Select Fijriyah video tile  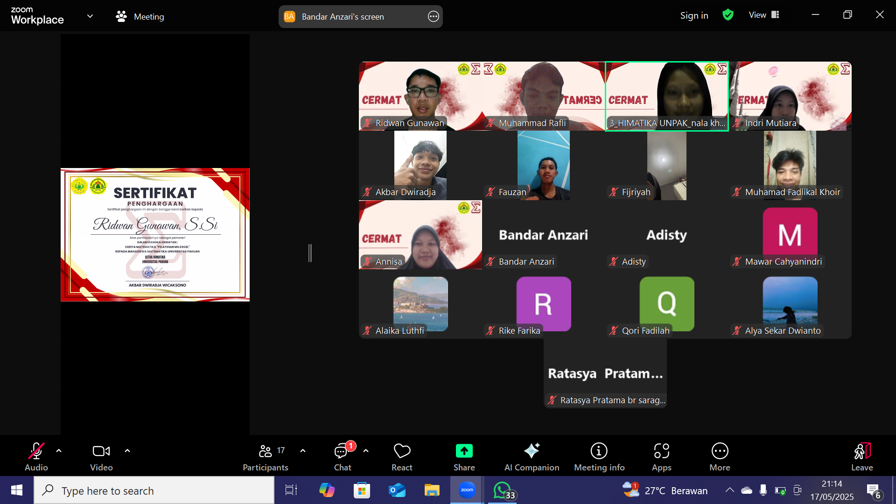pyautogui.click(x=667, y=165)
